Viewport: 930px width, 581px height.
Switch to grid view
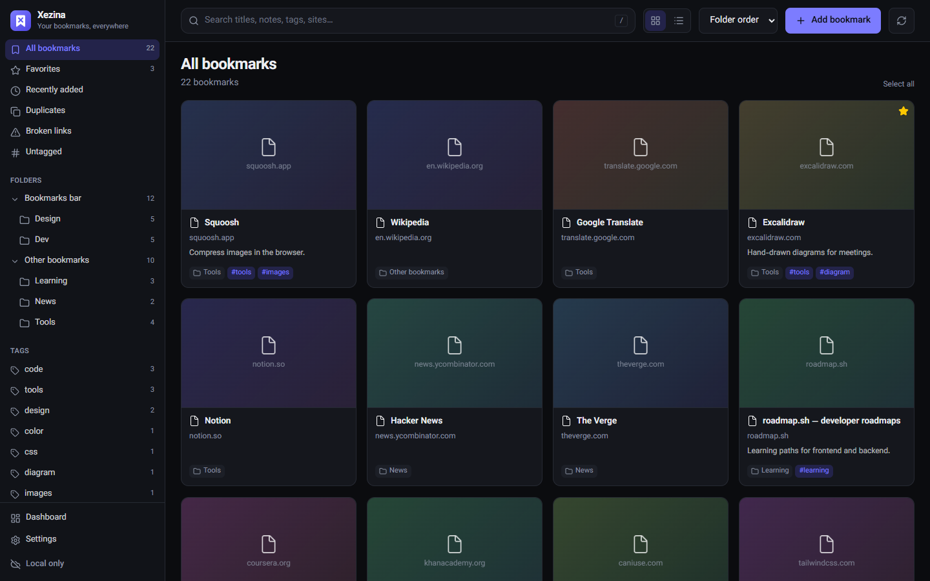[x=656, y=21]
